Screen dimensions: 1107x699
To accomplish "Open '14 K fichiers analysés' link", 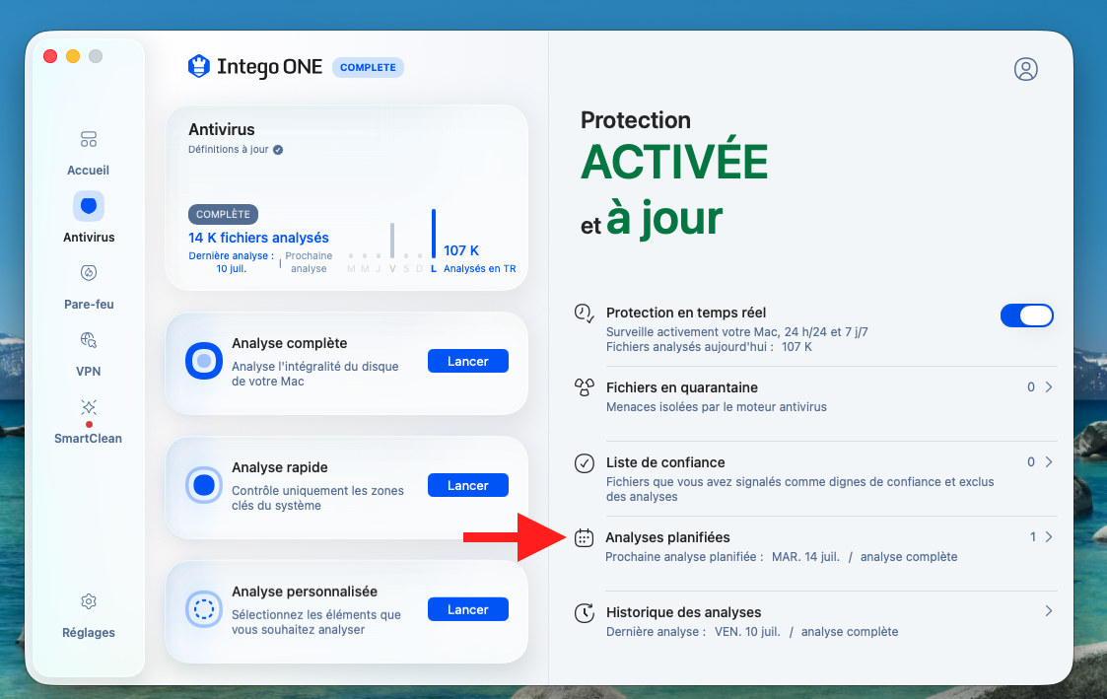I will [x=258, y=238].
